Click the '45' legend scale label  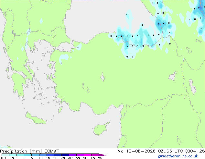[x=92, y=158]
